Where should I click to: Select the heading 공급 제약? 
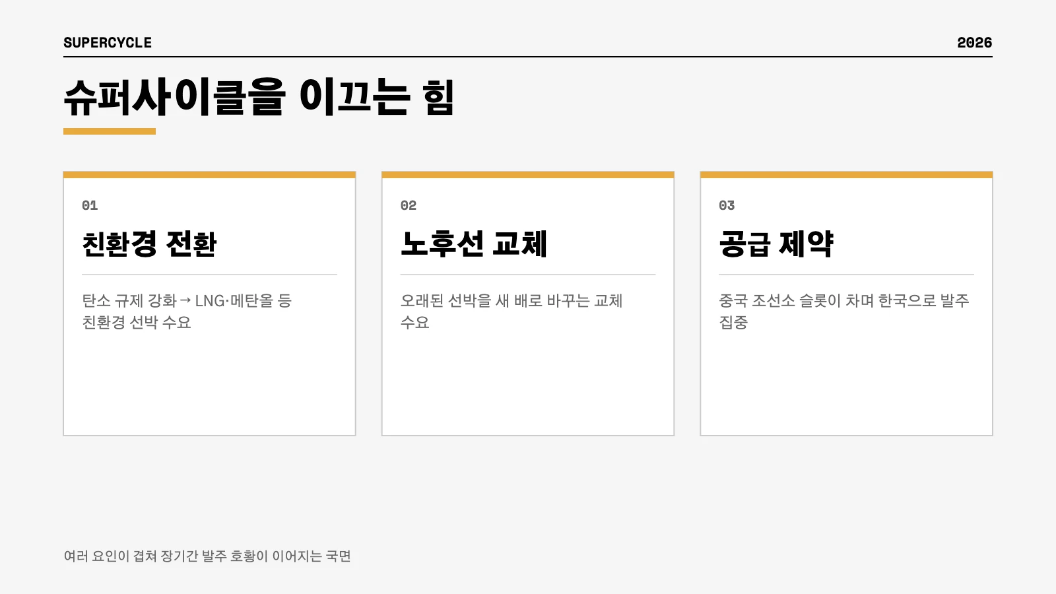coord(776,244)
